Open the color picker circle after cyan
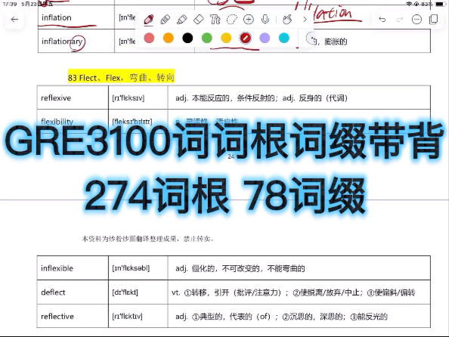The image size is (449, 337). tap(311, 38)
